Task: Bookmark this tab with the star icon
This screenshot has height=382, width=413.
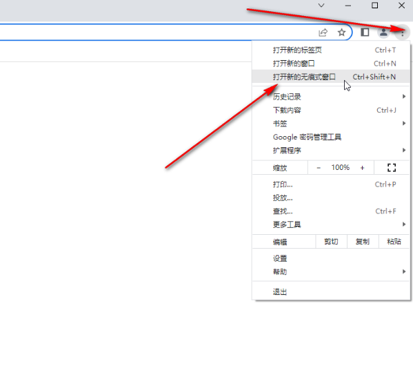Action: click(341, 32)
